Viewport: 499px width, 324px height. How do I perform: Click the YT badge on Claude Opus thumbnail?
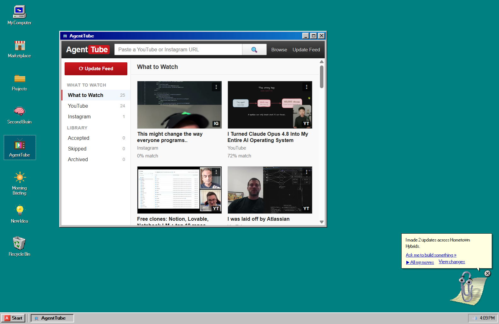[306, 123]
